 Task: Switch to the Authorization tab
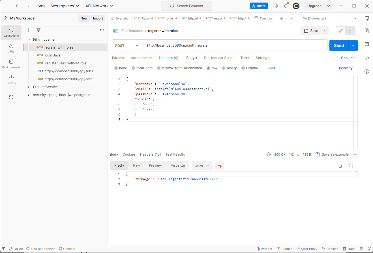click(142, 58)
